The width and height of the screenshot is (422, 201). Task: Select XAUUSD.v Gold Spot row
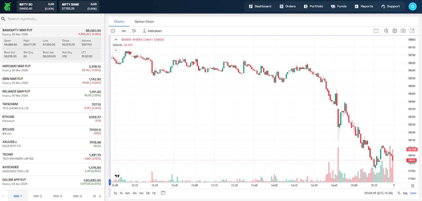(x=52, y=144)
